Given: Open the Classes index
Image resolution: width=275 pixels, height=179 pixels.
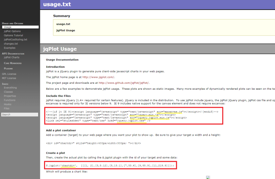Looking at the screenshot, I should pyautogui.click(x=9, y=92).
